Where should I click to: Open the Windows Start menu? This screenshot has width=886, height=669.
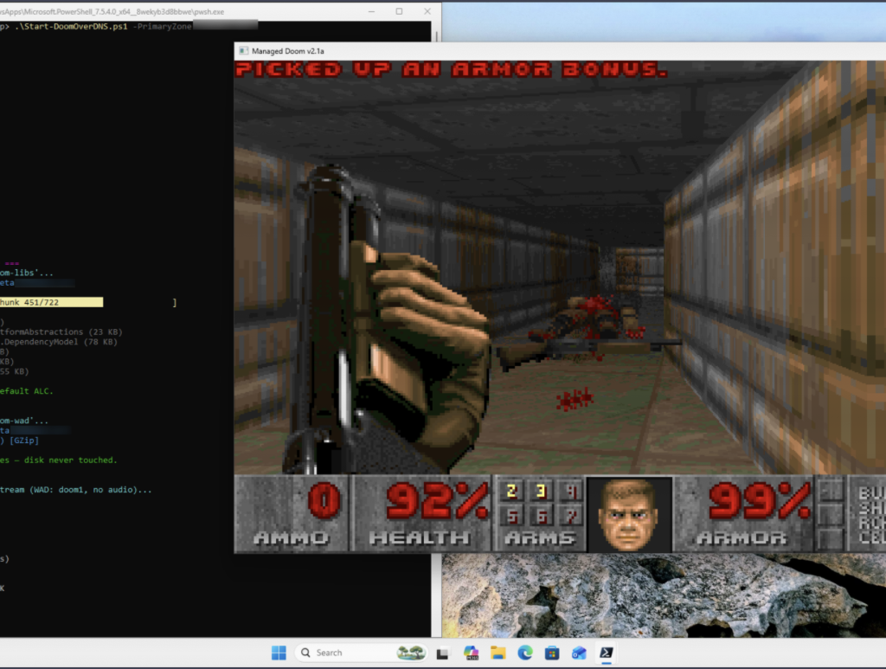(x=279, y=653)
